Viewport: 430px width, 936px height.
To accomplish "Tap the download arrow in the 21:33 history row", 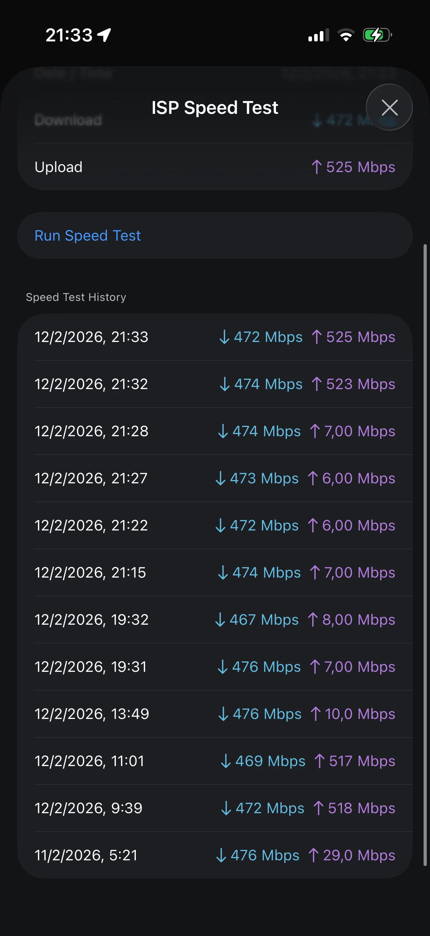I will pos(224,337).
